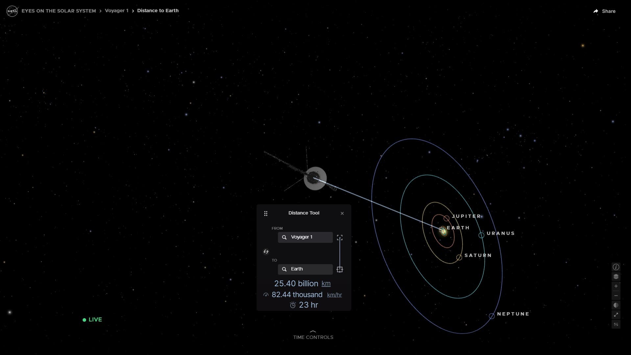Click the FROM field showing Voyager 1
Screen dimensions: 631x355
point(305,237)
